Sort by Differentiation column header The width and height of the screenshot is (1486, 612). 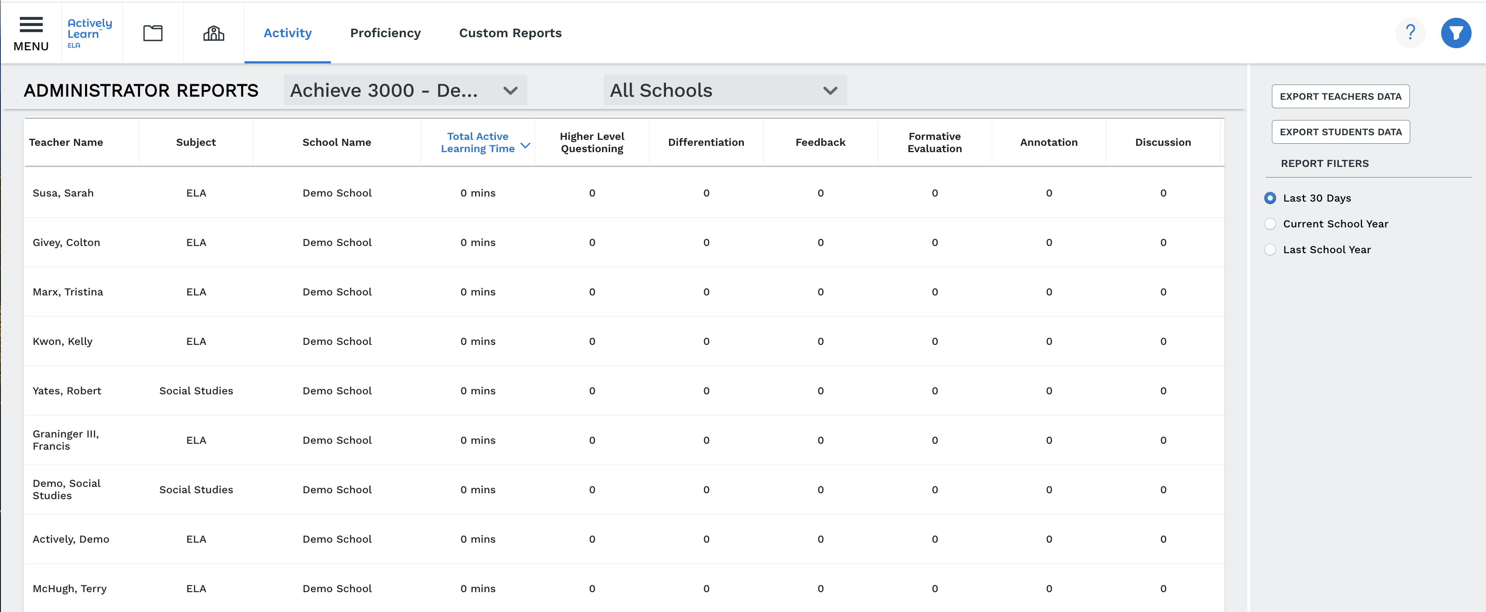coord(706,142)
